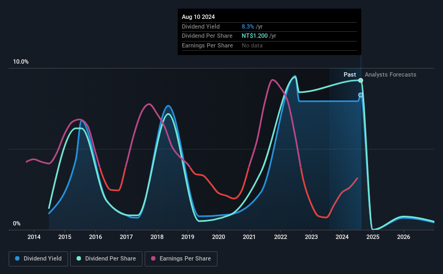Click the 2025 x-axis label
443x274 pixels.
point(373,237)
